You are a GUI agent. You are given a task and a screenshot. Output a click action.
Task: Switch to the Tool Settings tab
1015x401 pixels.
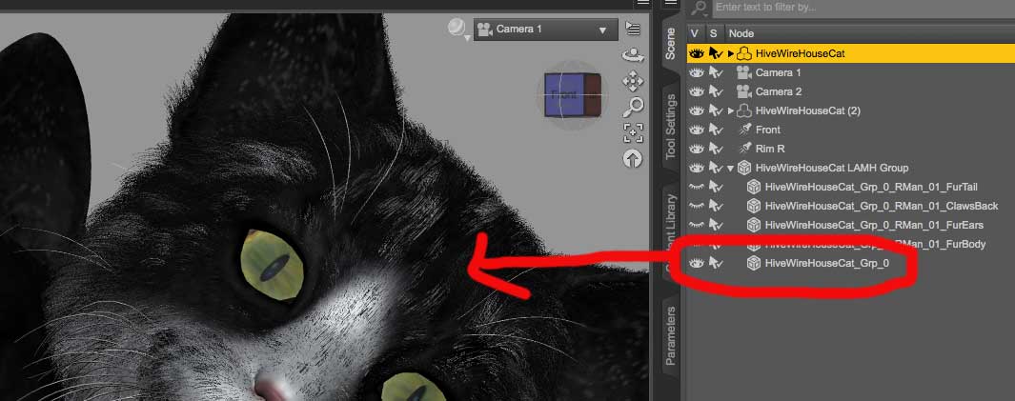pyautogui.click(x=671, y=127)
